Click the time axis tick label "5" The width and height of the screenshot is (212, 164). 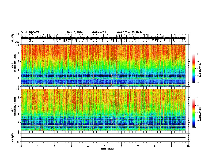[x=105, y=146]
